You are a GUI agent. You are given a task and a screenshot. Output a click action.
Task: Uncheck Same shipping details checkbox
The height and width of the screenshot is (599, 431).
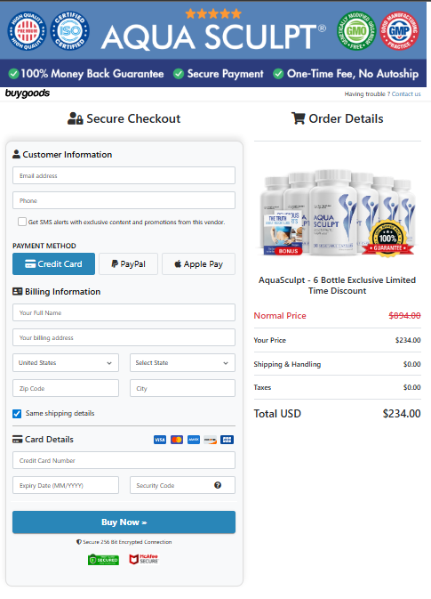tap(17, 413)
